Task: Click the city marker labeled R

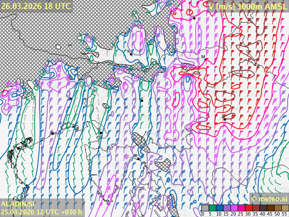Action: [x=138, y=158]
